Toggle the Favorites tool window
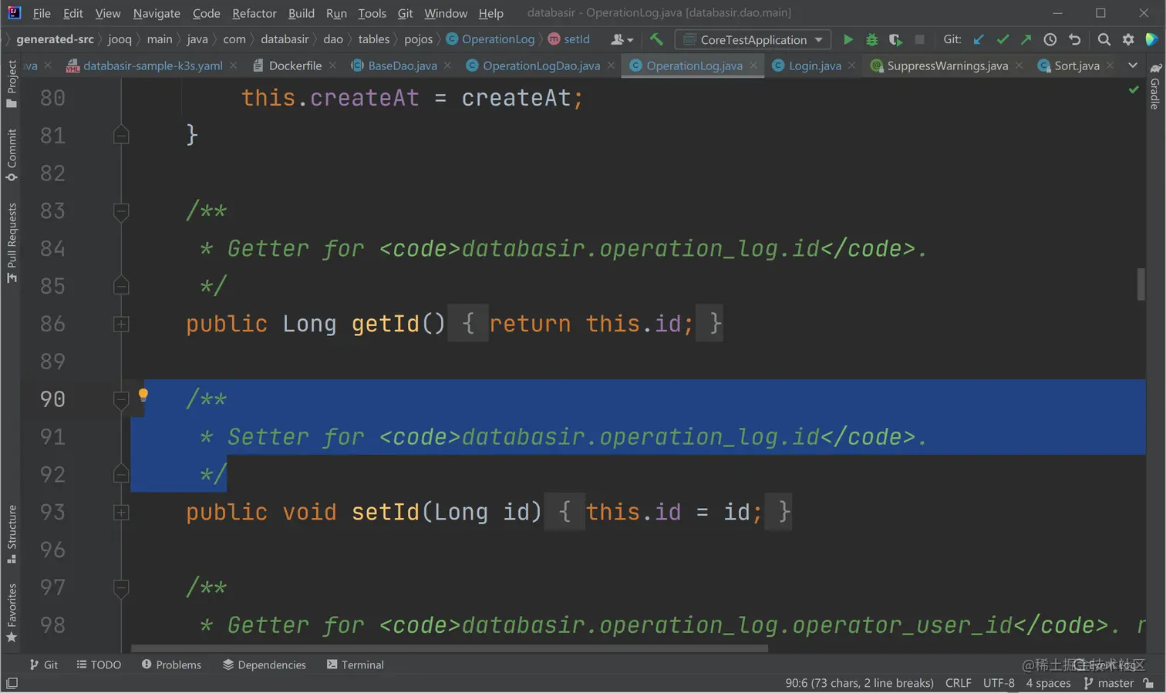Viewport: 1166px width, 693px height. [x=12, y=613]
